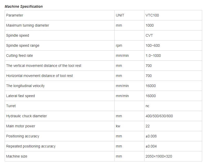204x164 pixels.
Task: Select the Cutting feed rate label
Action: coord(19,56)
